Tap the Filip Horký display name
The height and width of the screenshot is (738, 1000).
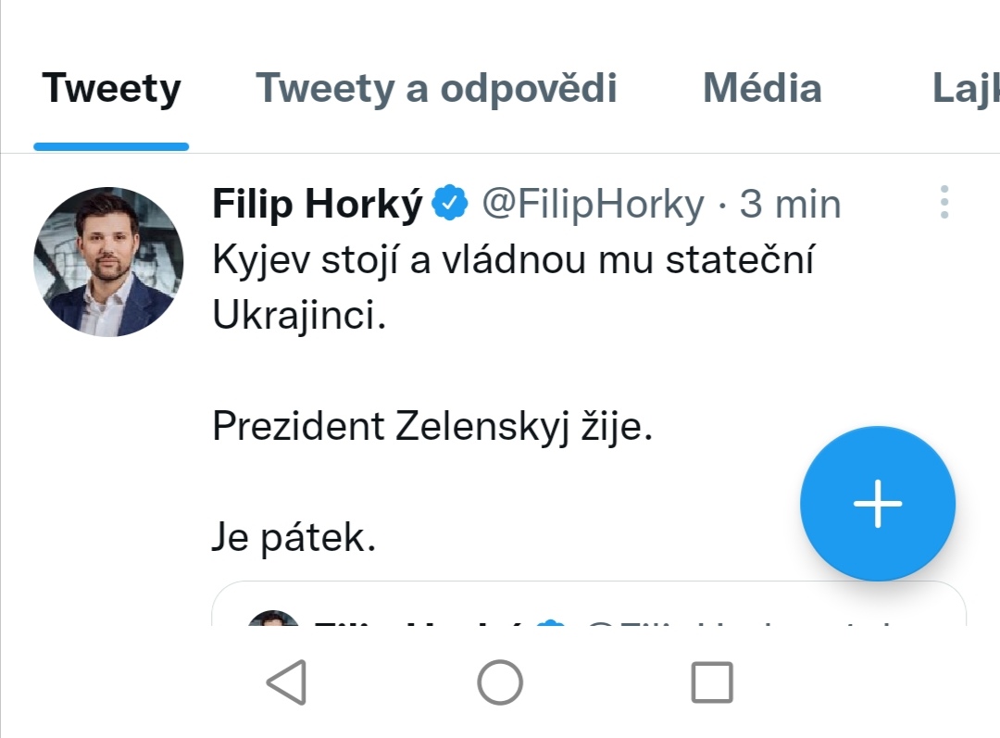(x=318, y=205)
